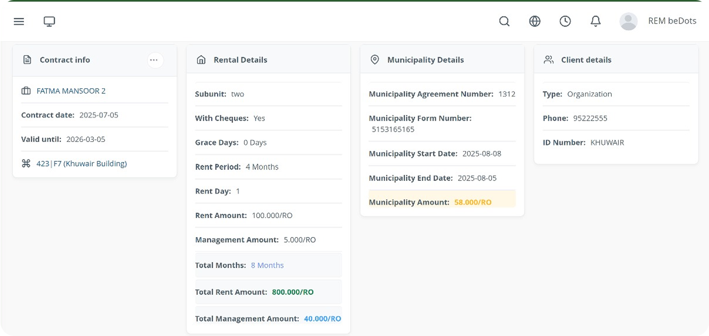
Task: Click the Rental Details house icon
Action: tap(201, 60)
